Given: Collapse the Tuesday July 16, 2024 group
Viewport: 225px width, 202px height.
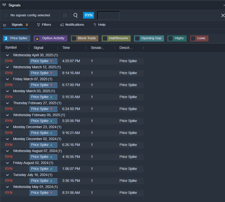Looking at the screenshot, I should point(7,175).
